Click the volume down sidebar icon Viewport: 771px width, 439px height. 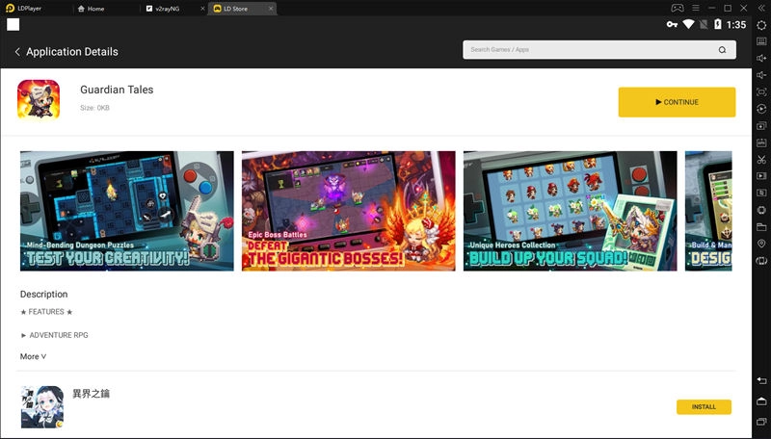click(761, 75)
